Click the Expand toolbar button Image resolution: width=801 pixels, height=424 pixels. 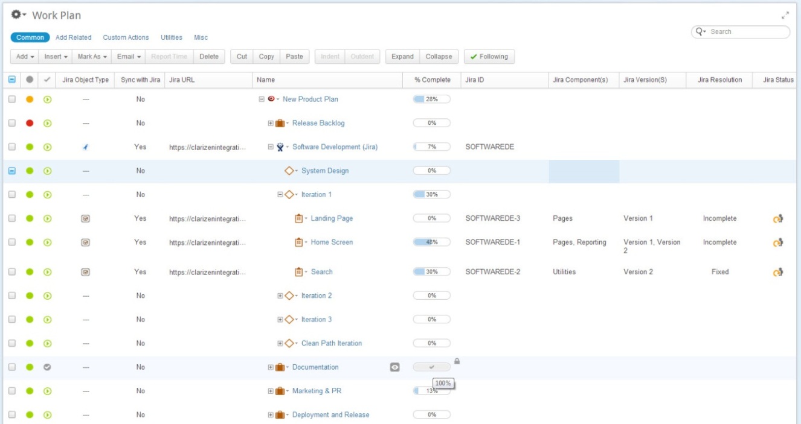(x=403, y=56)
